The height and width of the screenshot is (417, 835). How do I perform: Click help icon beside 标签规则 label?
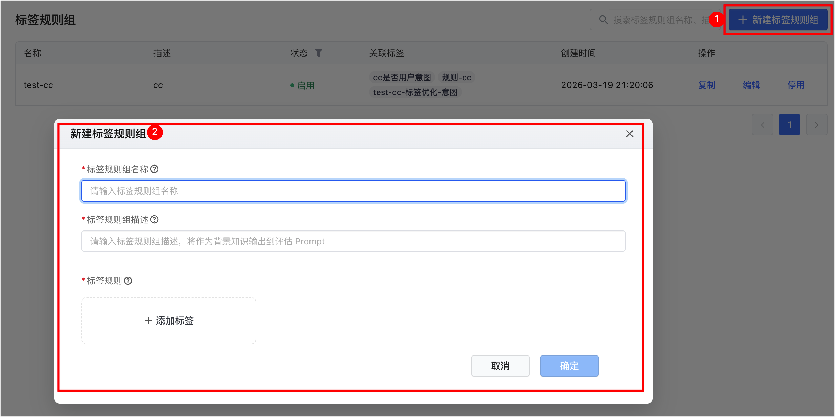pyautogui.click(x=128, y=281)
